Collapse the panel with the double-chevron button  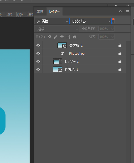pyautogui.click(x=120, y=11)
